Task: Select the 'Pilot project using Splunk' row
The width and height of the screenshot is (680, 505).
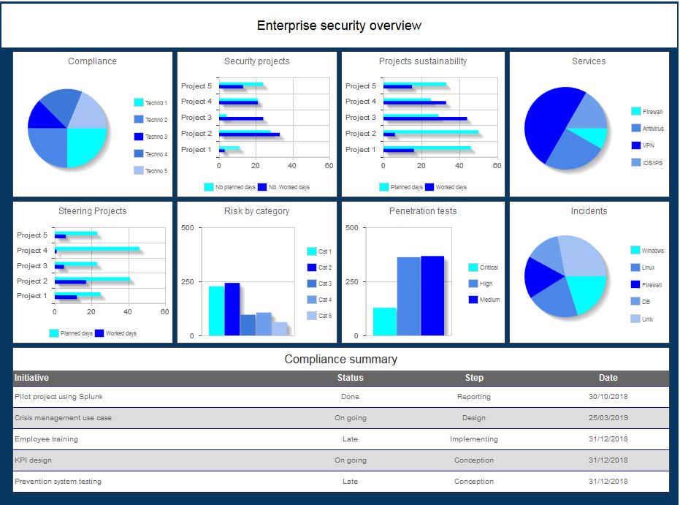Action: tap(341, 397)
